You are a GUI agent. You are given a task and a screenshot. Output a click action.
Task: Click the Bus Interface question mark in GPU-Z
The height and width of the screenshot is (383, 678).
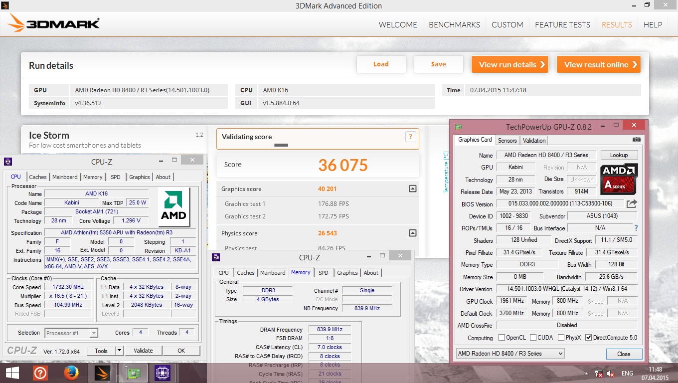(636, 228)
